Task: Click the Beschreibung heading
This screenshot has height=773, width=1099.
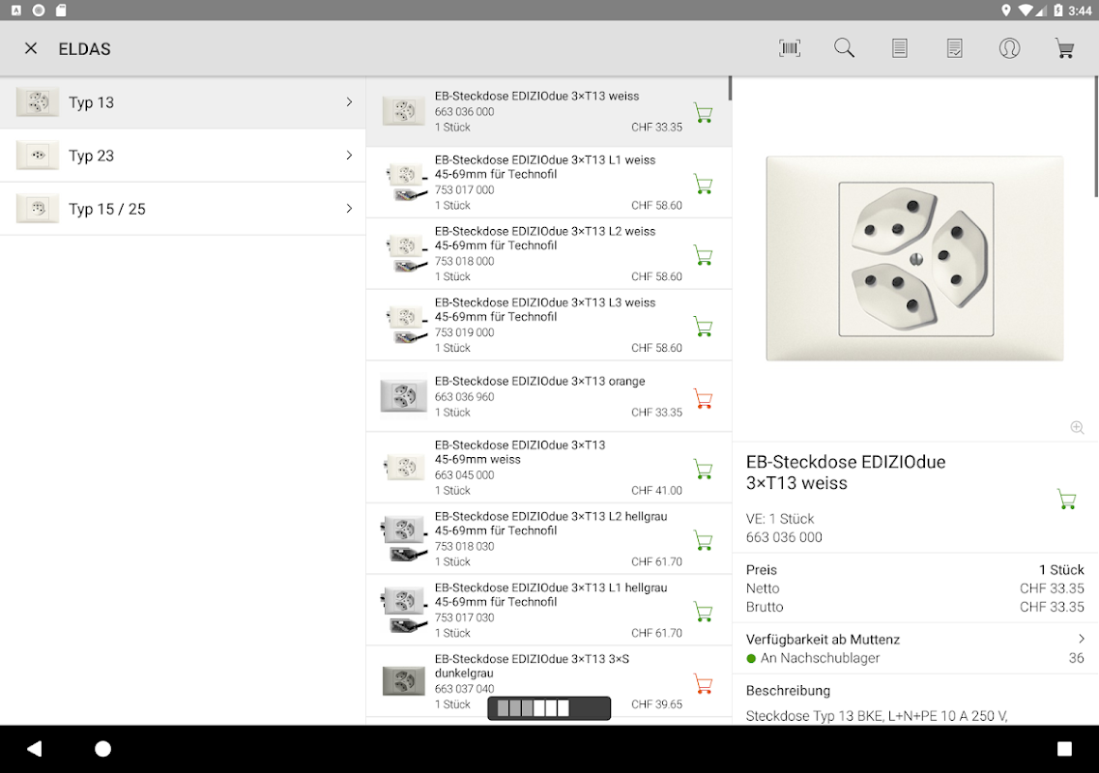Action: point(788,690)
